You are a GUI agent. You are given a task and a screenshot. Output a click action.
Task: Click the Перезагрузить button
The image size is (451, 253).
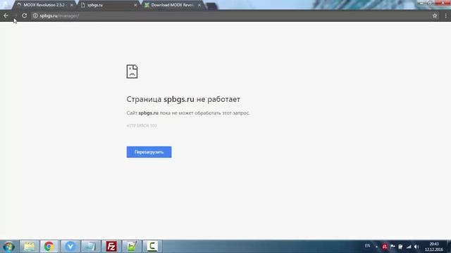(x=149, y=152)
